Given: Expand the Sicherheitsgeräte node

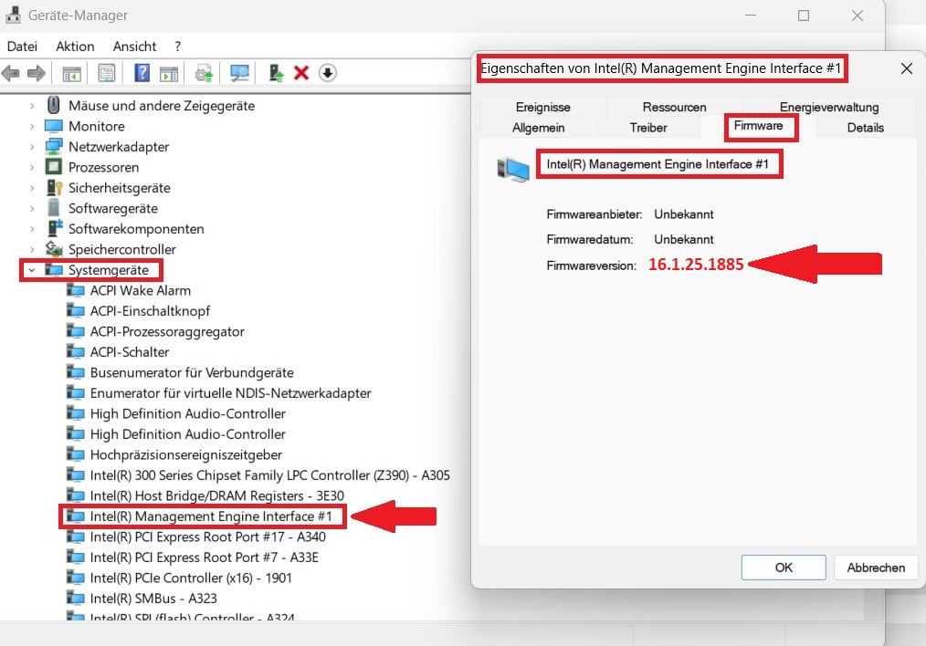Looking at the screenshot, I should (32, 188).
